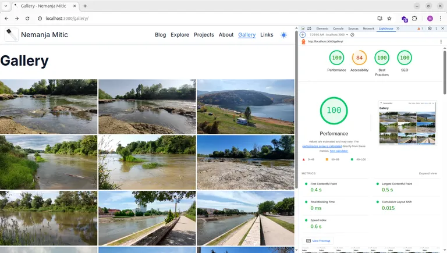
Task: Start a new Lighthouse report with plus icon
Action: click(303, 35)
